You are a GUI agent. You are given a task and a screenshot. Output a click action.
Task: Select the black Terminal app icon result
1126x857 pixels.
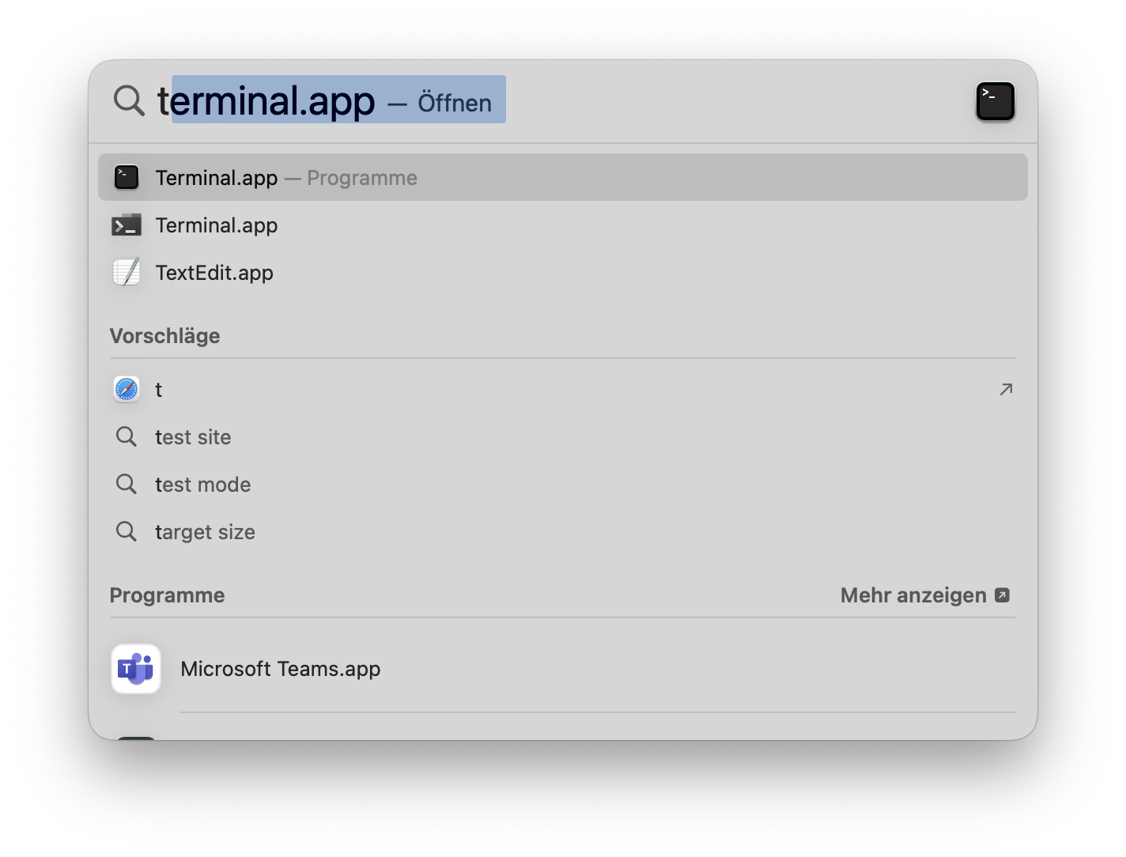pyautogui.click(x=127, y=177)
